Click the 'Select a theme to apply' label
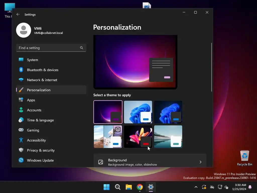This screenshot has width=257, height=193. (112, 95)
